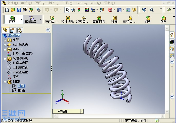This screenshot has width=176, height=123.
Task: Select the 原点 origin item
Action: pyautogui.click(x=16, y=77)
